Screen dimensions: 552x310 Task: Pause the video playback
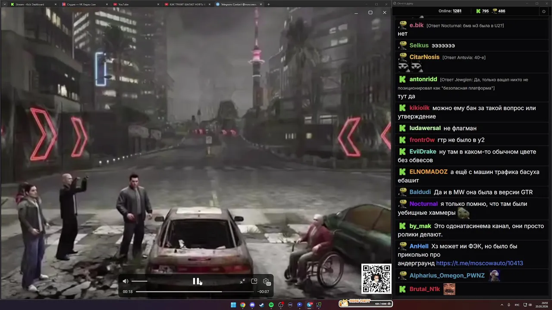[196, 281]
